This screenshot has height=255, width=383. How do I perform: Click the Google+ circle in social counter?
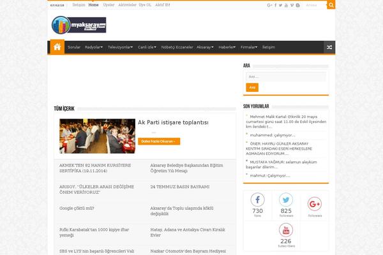tap(315, 204)
